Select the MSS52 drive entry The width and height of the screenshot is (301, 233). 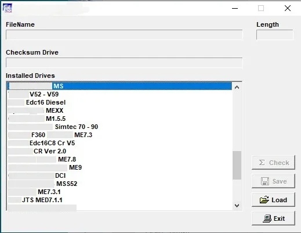[x=119, y=184]
